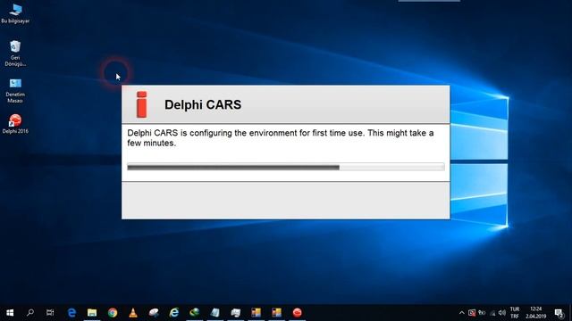
Task: Open the Bu bilgisayar desktop icon
Action: click(15, 13)
